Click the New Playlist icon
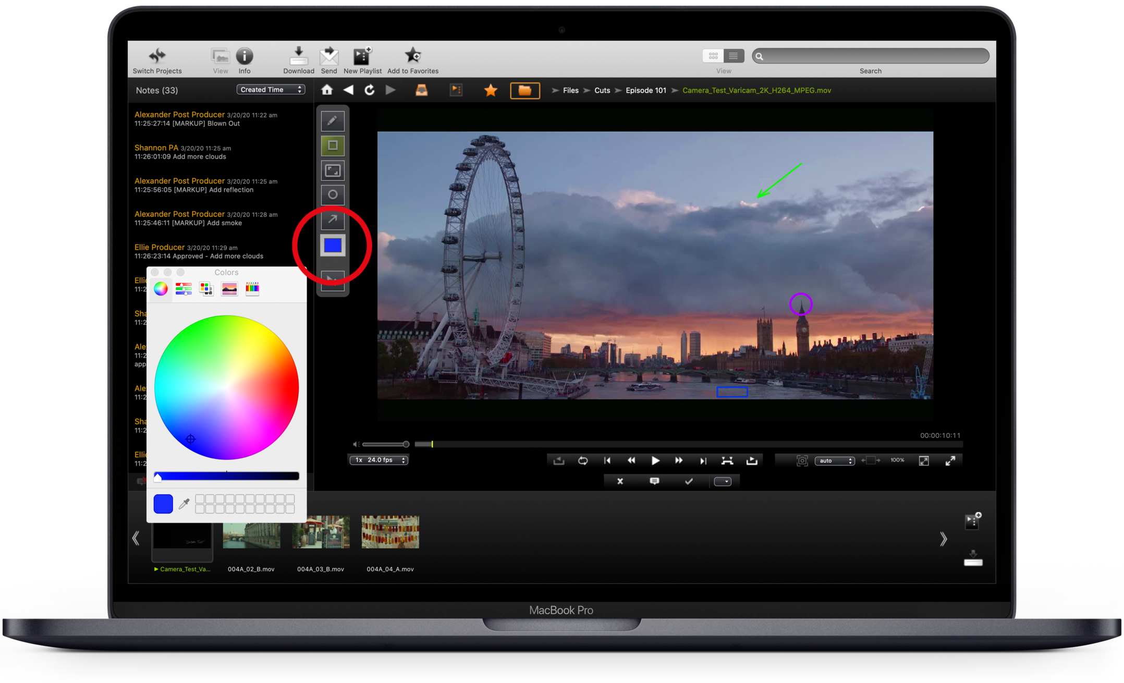The image size is (1124, 683). click(x=362, y=56)
